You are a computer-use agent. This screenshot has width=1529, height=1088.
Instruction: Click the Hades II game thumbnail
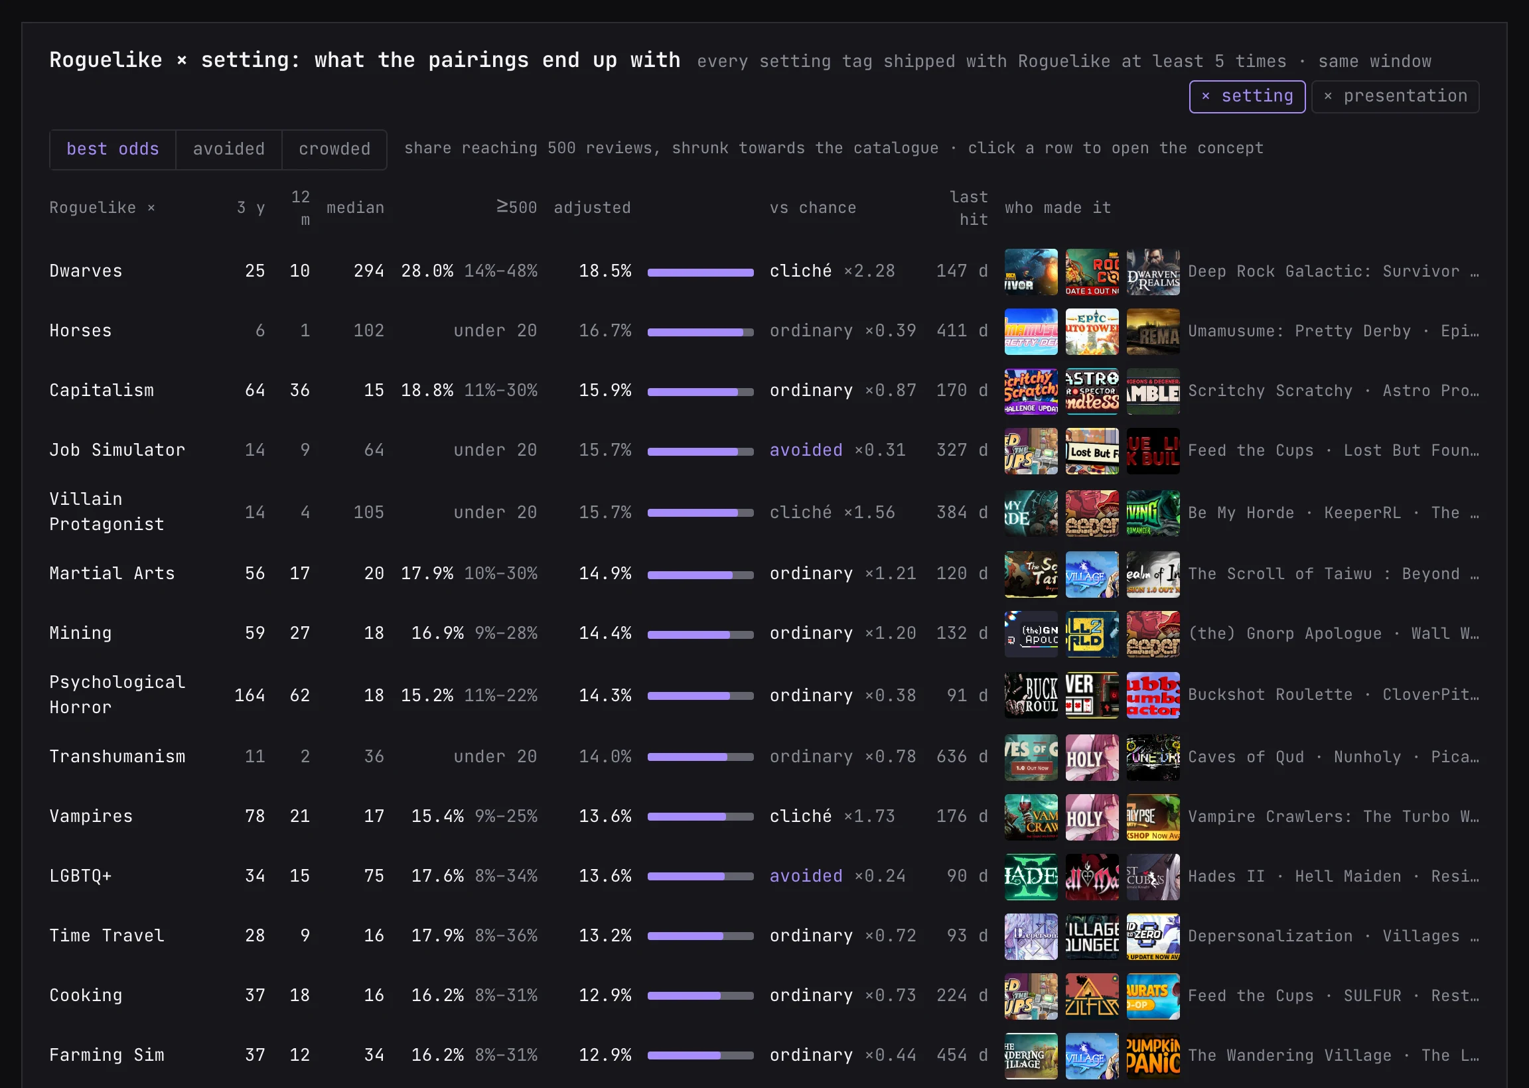pos(1031,876)
